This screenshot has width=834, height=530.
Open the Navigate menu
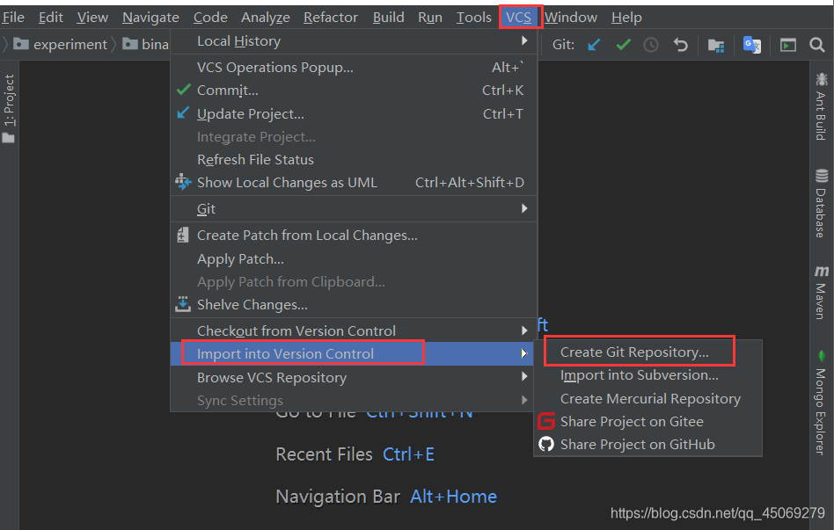[150, 18]
